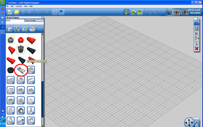Screen dimensions: 203x127
Task: Open the View menu
Action: tap(26, 6)
